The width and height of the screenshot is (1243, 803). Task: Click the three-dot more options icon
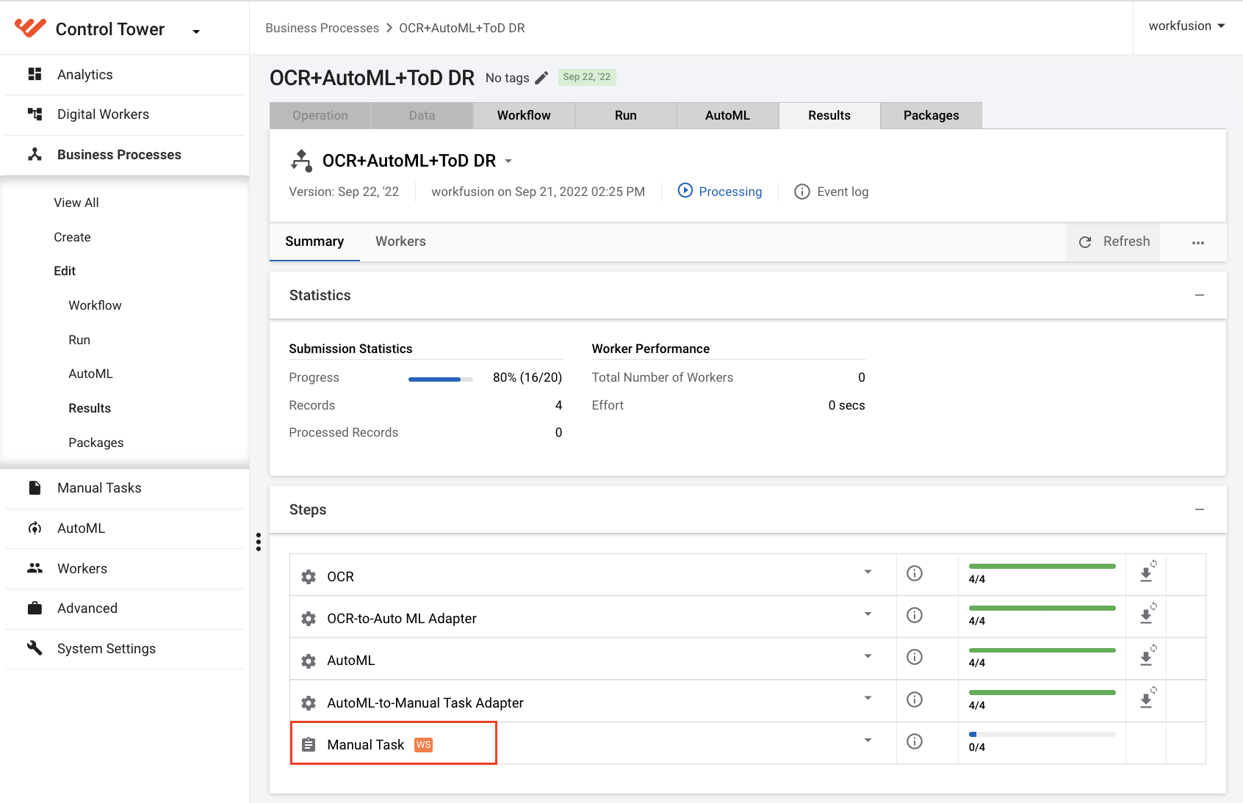(x=1198, y=243)
